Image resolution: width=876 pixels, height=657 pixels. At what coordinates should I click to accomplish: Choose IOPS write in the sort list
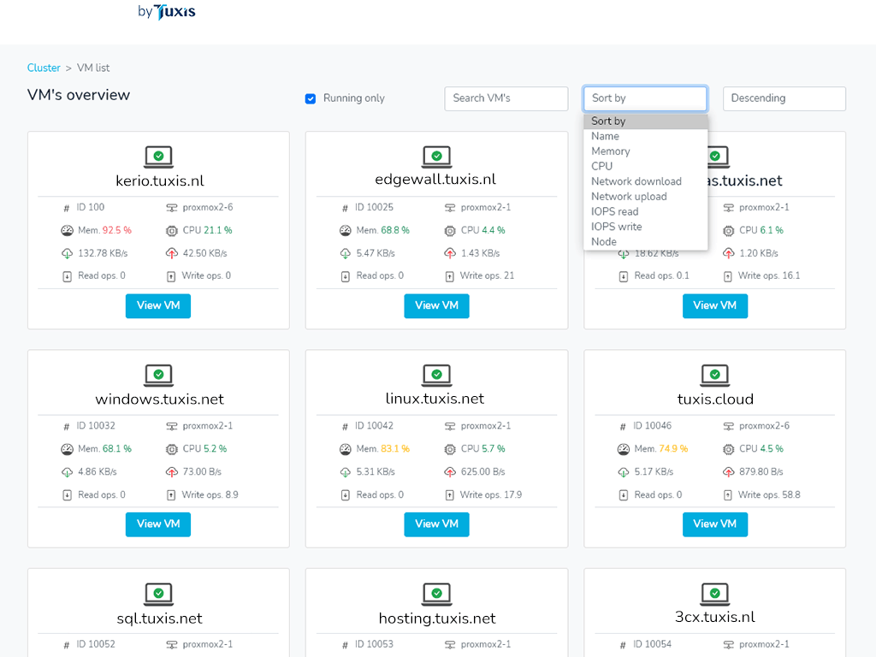(645, 227)
